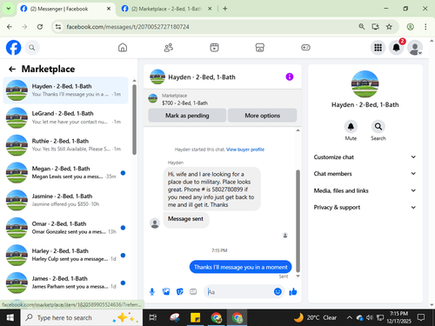Open the Chrome tab search dropdown

pos(9,9)
